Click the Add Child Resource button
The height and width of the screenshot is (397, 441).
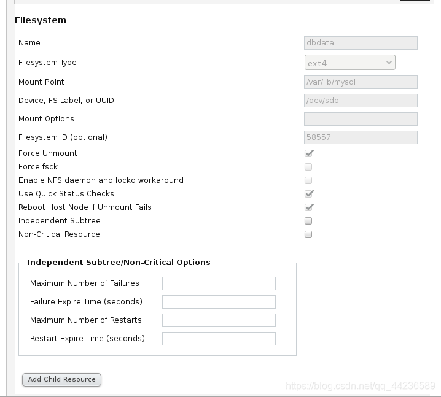tap(61, 380)
